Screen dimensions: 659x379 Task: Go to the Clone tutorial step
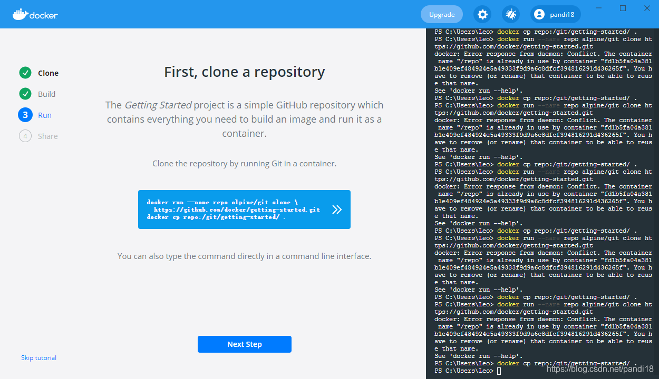coord(48,73)
